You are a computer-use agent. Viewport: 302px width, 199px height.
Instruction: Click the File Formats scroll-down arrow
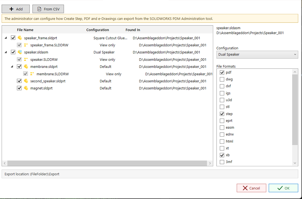[295, 163]
